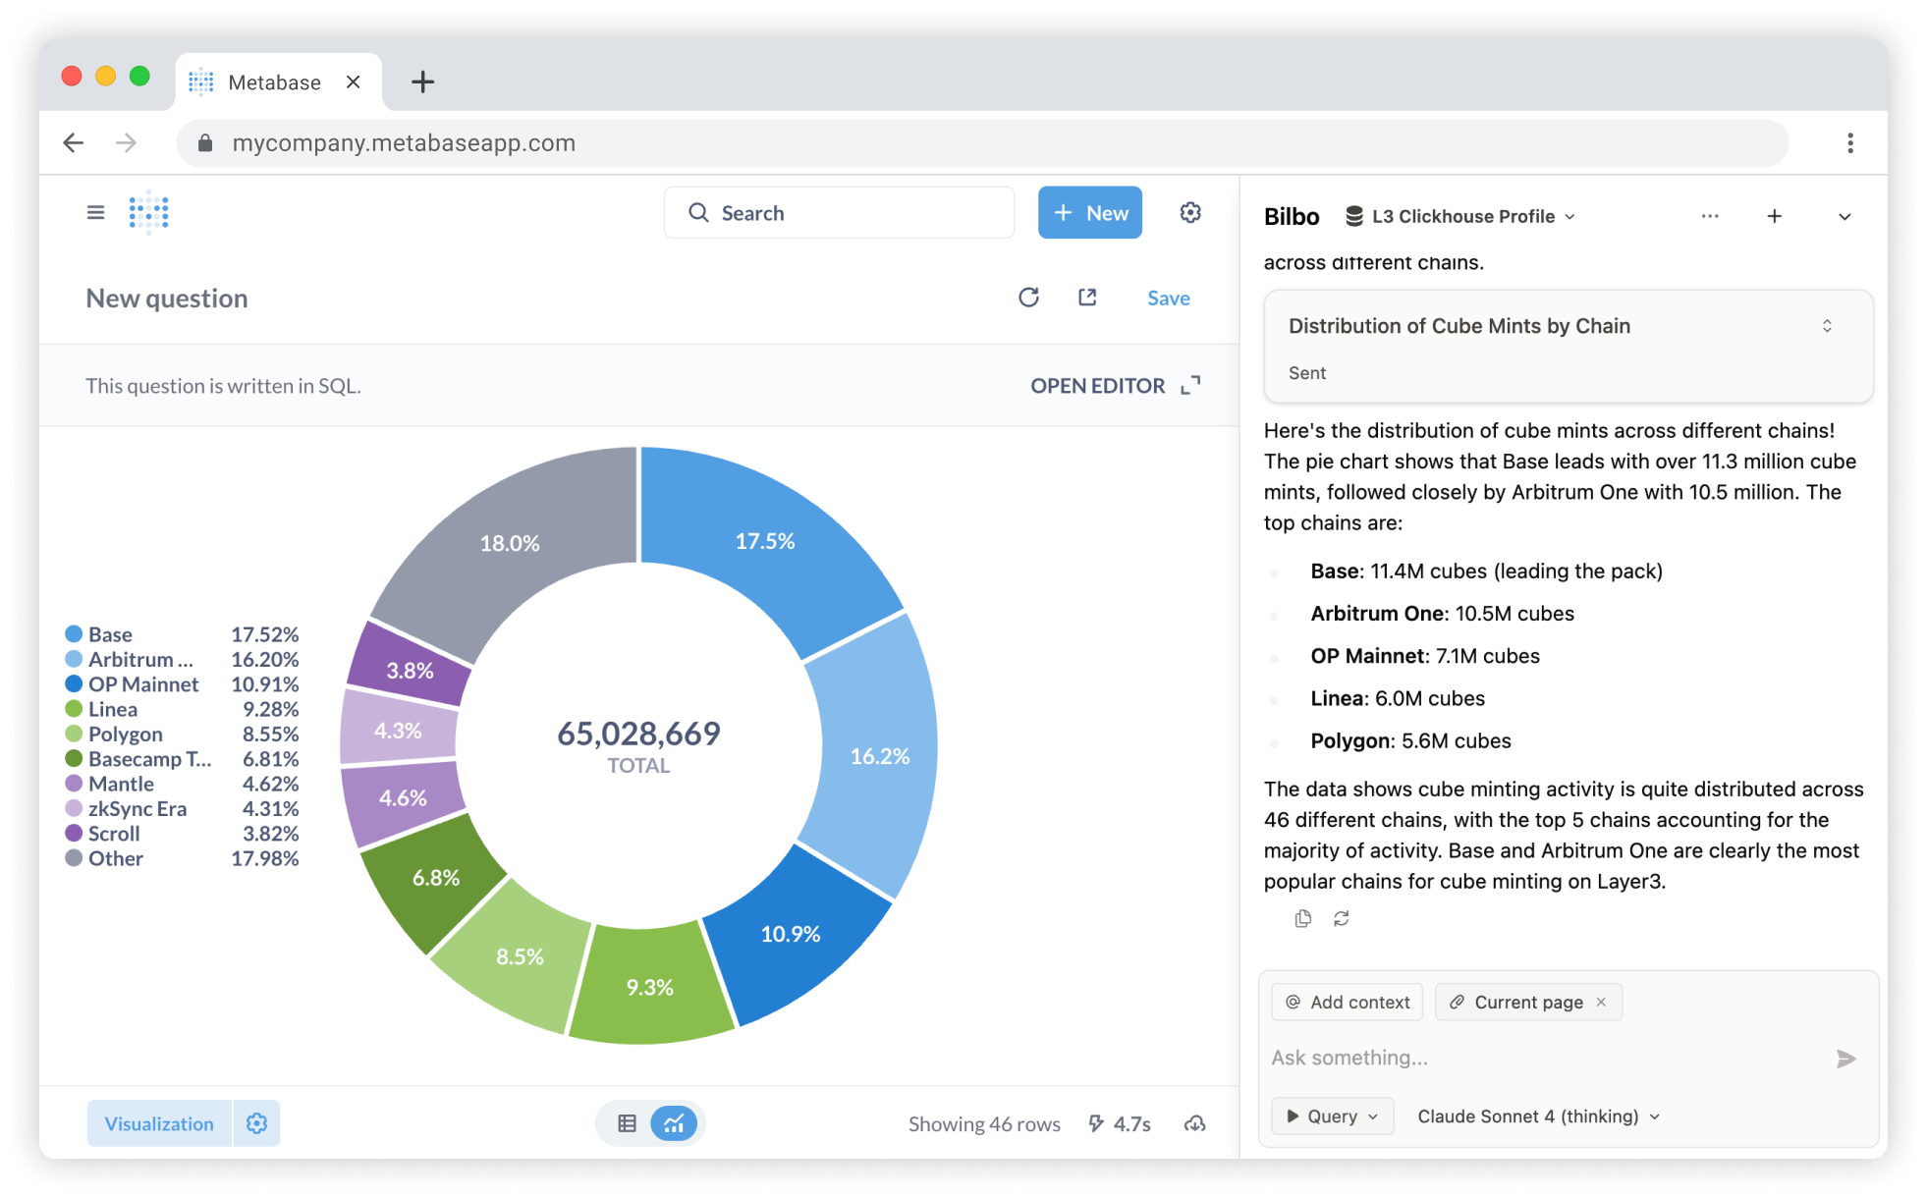Click the 10.9% pie slice
The width and height of the screenshot is (1927, 1198).
[x=791, y=934]
